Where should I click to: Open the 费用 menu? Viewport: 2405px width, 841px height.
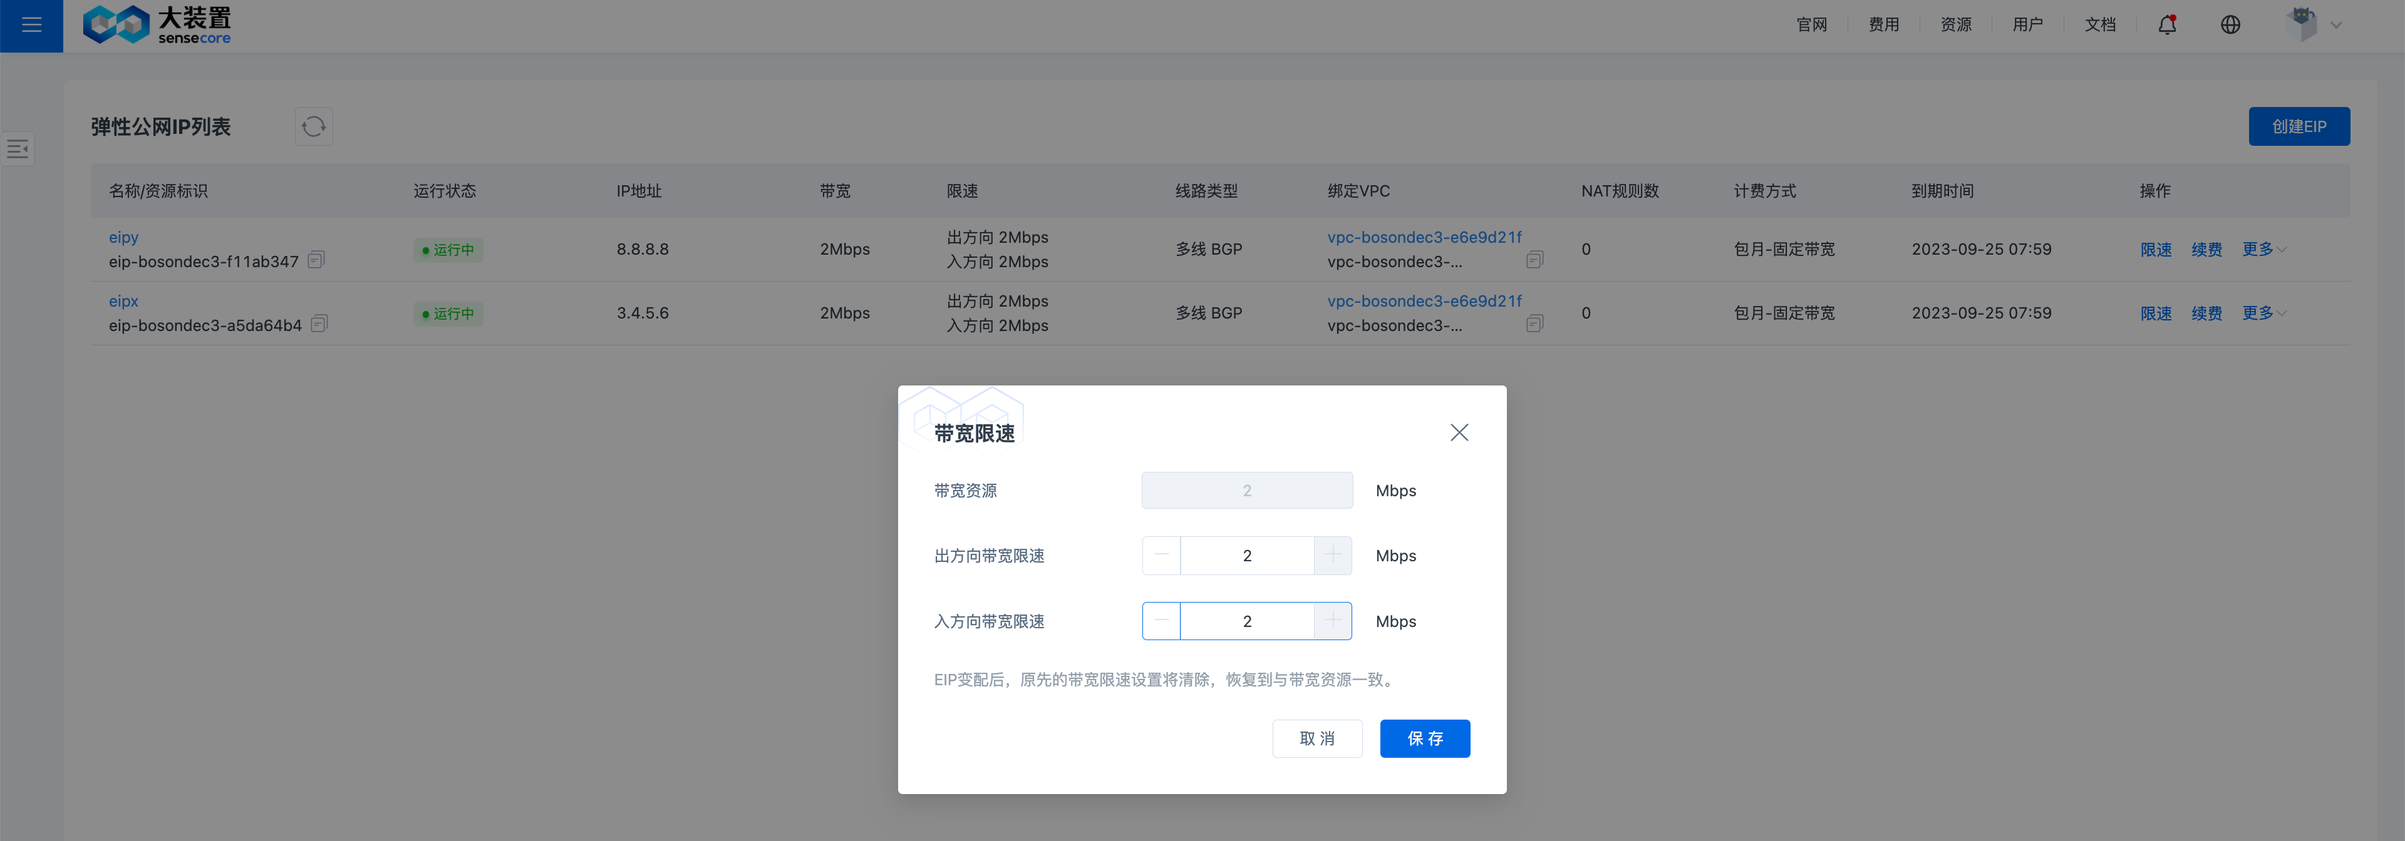tap(1883, 25)
